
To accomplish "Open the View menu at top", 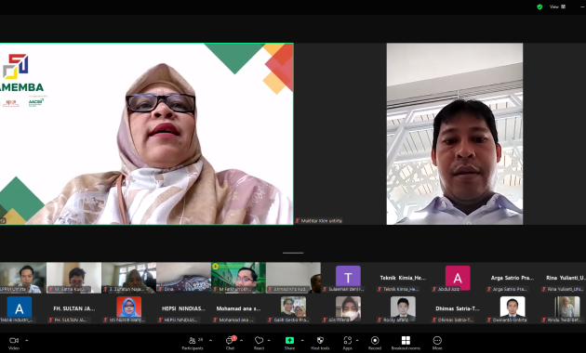I will pos(557,7).
